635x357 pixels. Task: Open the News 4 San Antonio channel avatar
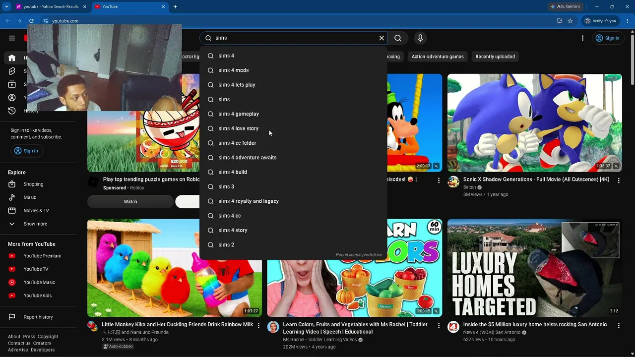pyautogui.click(x=453, y=327)
